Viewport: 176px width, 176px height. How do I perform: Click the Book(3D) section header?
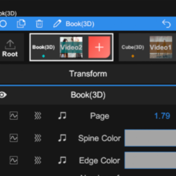click(88, 95)
